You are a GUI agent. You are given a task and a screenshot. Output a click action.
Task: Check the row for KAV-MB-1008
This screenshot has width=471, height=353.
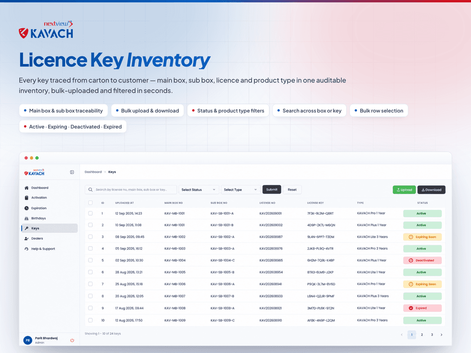coord(90,308)
